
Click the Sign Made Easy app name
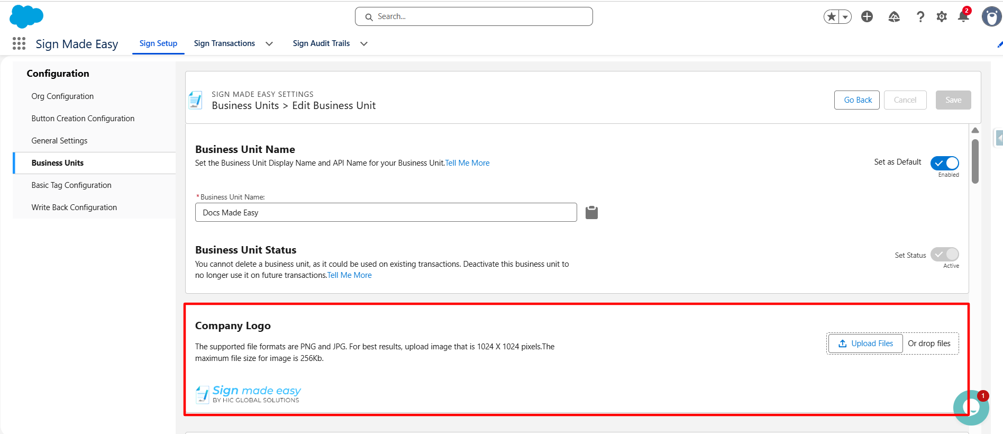77,44
